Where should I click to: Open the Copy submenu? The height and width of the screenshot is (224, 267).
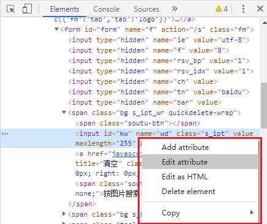(x=200, y=213)
